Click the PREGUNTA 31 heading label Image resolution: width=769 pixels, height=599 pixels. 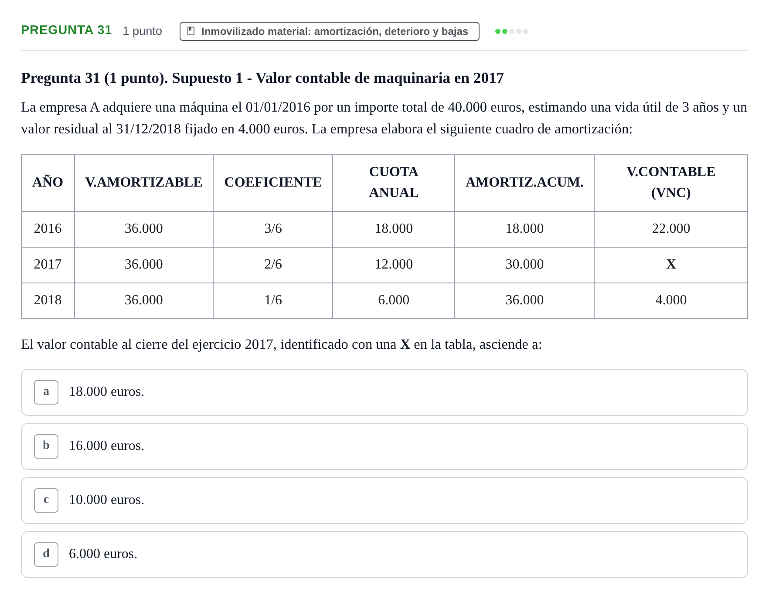pyautogui.click(x=66, y=30)
